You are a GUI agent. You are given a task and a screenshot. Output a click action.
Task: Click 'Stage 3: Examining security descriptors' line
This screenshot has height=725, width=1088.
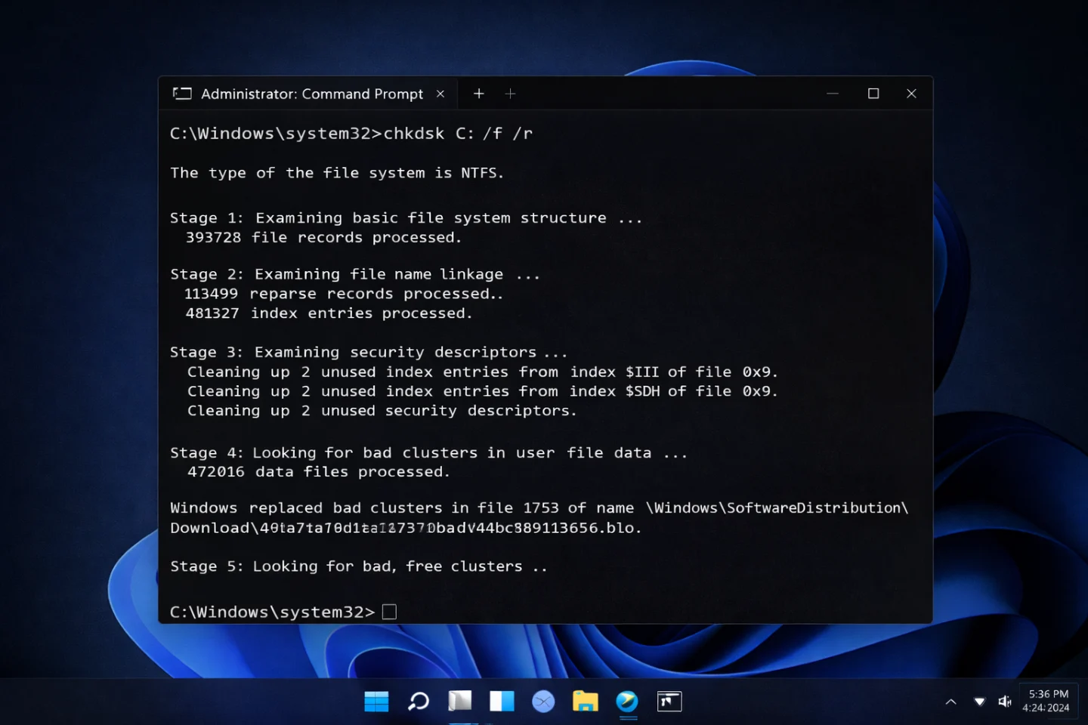click(368, 353)
